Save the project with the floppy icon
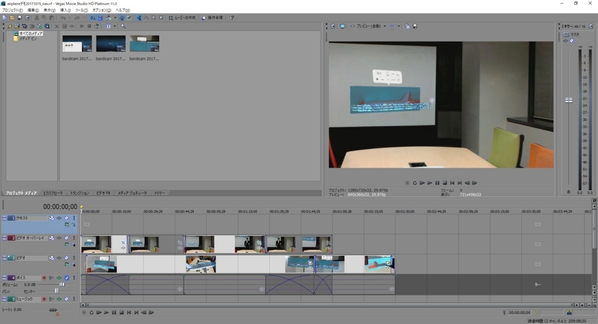598x324 pixels. pyautogui.click(x=19, y=18)
